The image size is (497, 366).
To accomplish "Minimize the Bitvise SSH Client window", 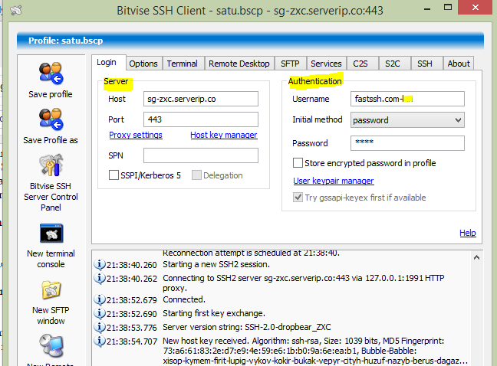I will (427, 8).
